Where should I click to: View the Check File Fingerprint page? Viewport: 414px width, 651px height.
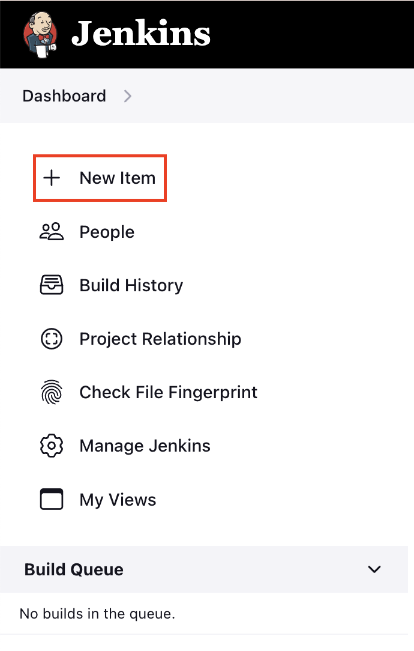(x=168, y=392)
